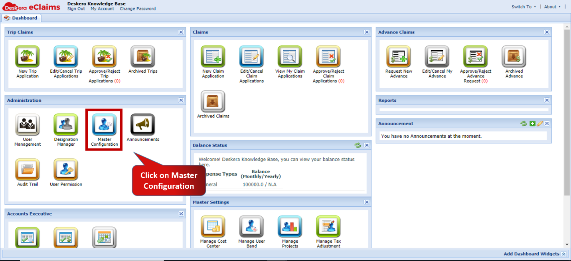Click the scrollbar down arrow

(567, 245)
